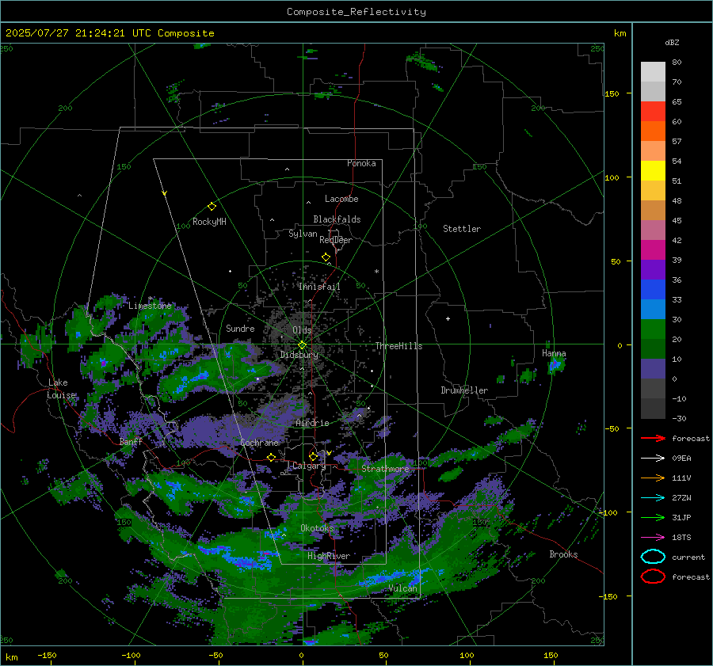
Task: Click the Composite_Reflectivity title
Action: (x=356, y=12)
